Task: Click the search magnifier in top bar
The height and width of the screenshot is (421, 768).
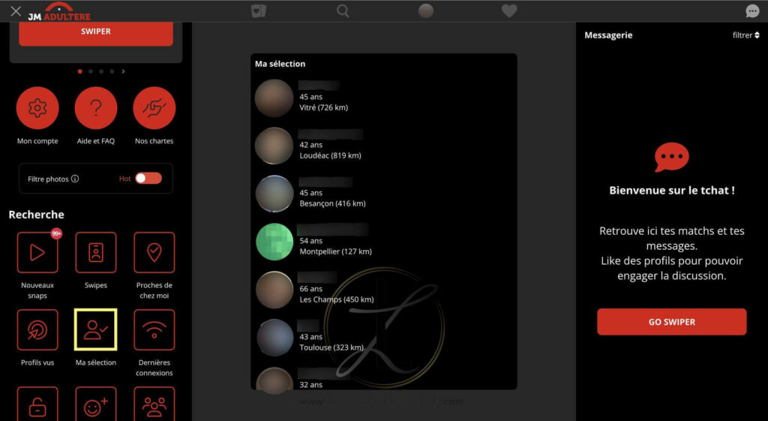Action: (x=343, y=11)
